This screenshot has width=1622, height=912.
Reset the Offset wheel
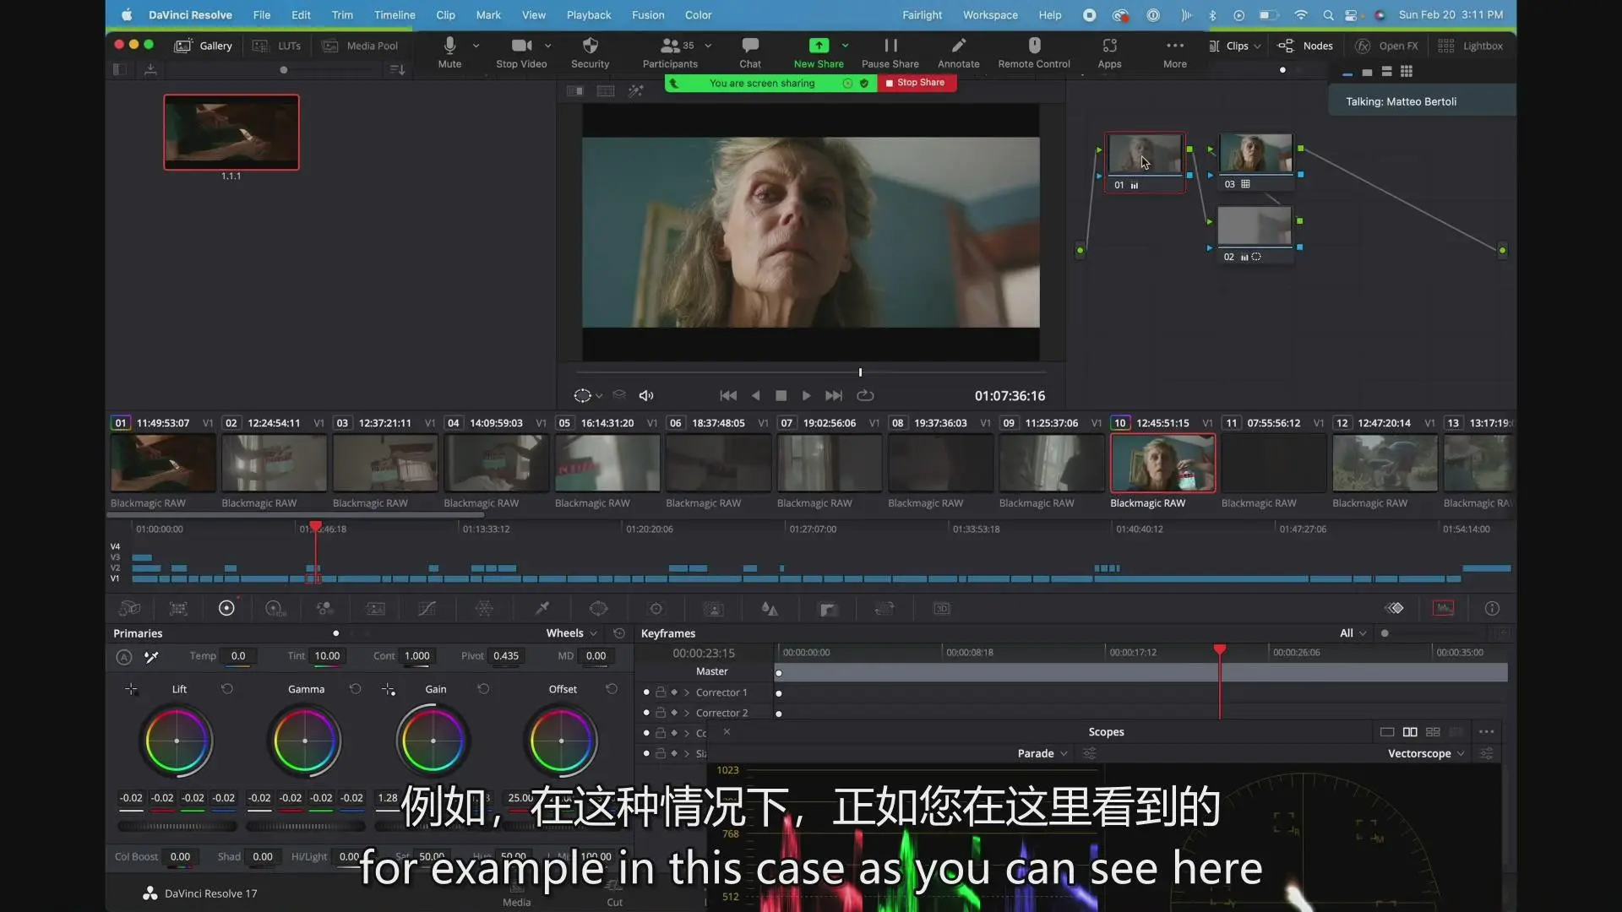pyautogui.click(x=612, y=689)
